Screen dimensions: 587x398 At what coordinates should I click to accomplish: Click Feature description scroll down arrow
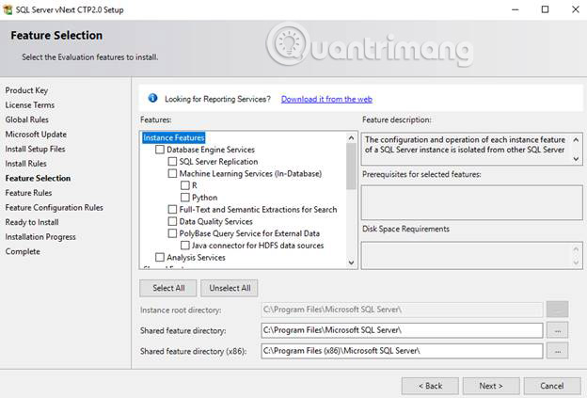pos(576,159)
